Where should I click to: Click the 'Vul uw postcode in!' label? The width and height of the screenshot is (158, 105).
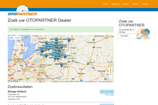(126, 30)
